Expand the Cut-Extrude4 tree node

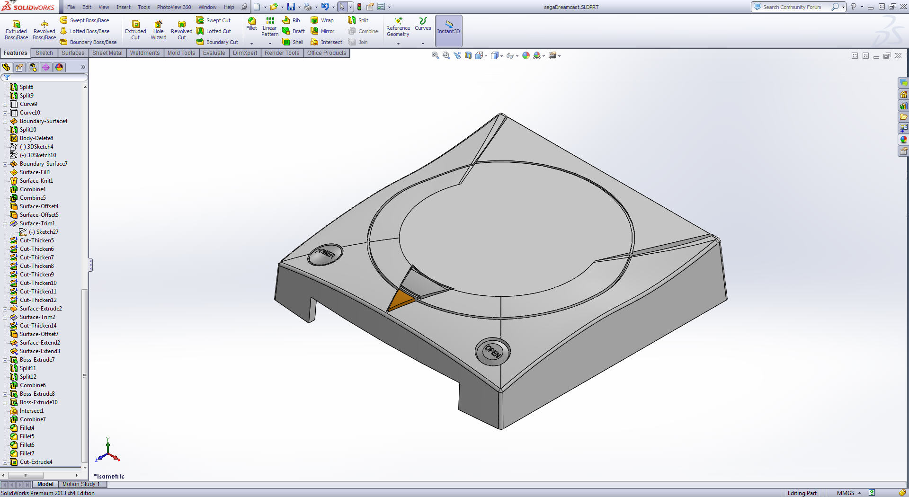(x=5, y=462)
